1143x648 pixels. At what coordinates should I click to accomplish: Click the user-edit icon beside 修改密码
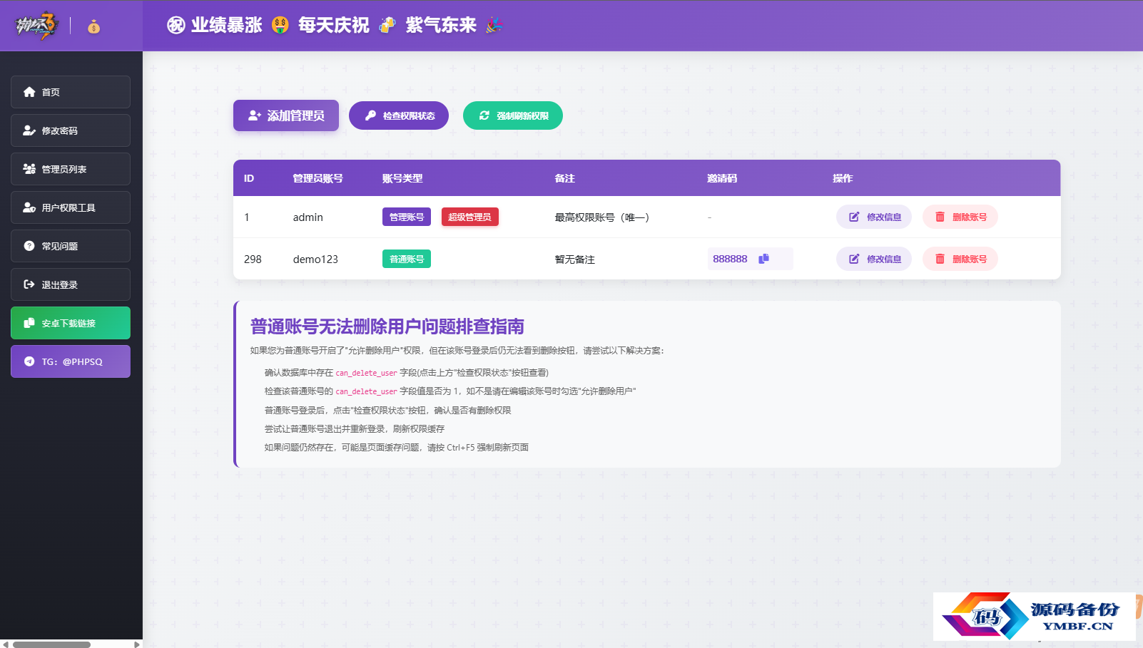tap(29, 130)
